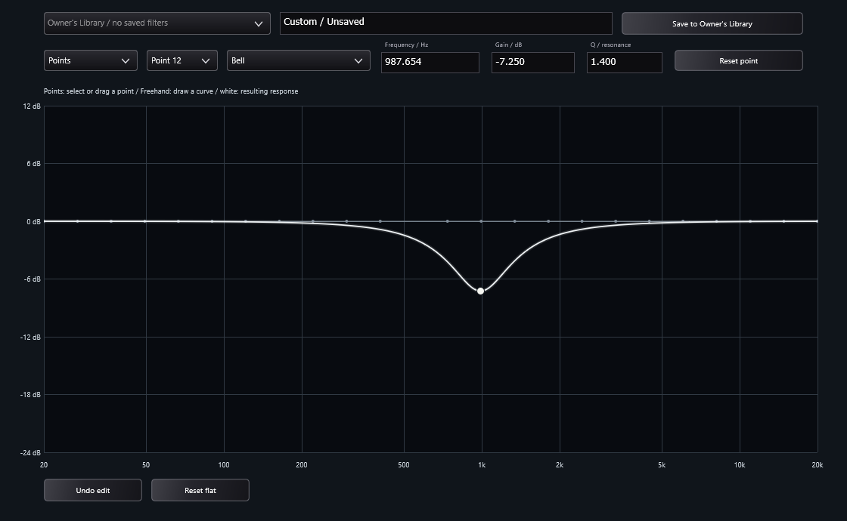The height and width of the screenshot is (521, 847).
Task: Click the 20k frequency axis label
Action: point(818,465)
